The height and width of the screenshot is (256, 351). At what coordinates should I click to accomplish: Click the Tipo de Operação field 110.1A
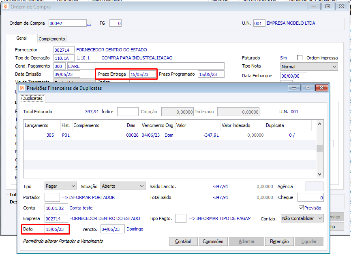pos(64,58)
